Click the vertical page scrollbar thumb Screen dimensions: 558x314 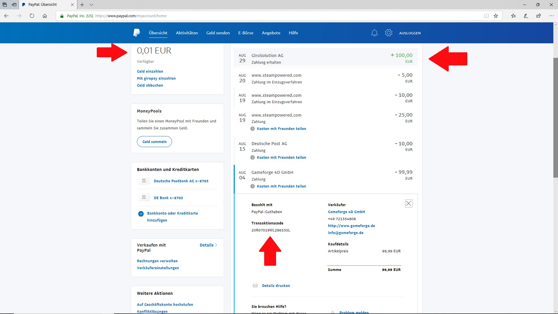(x=555, y=117)
